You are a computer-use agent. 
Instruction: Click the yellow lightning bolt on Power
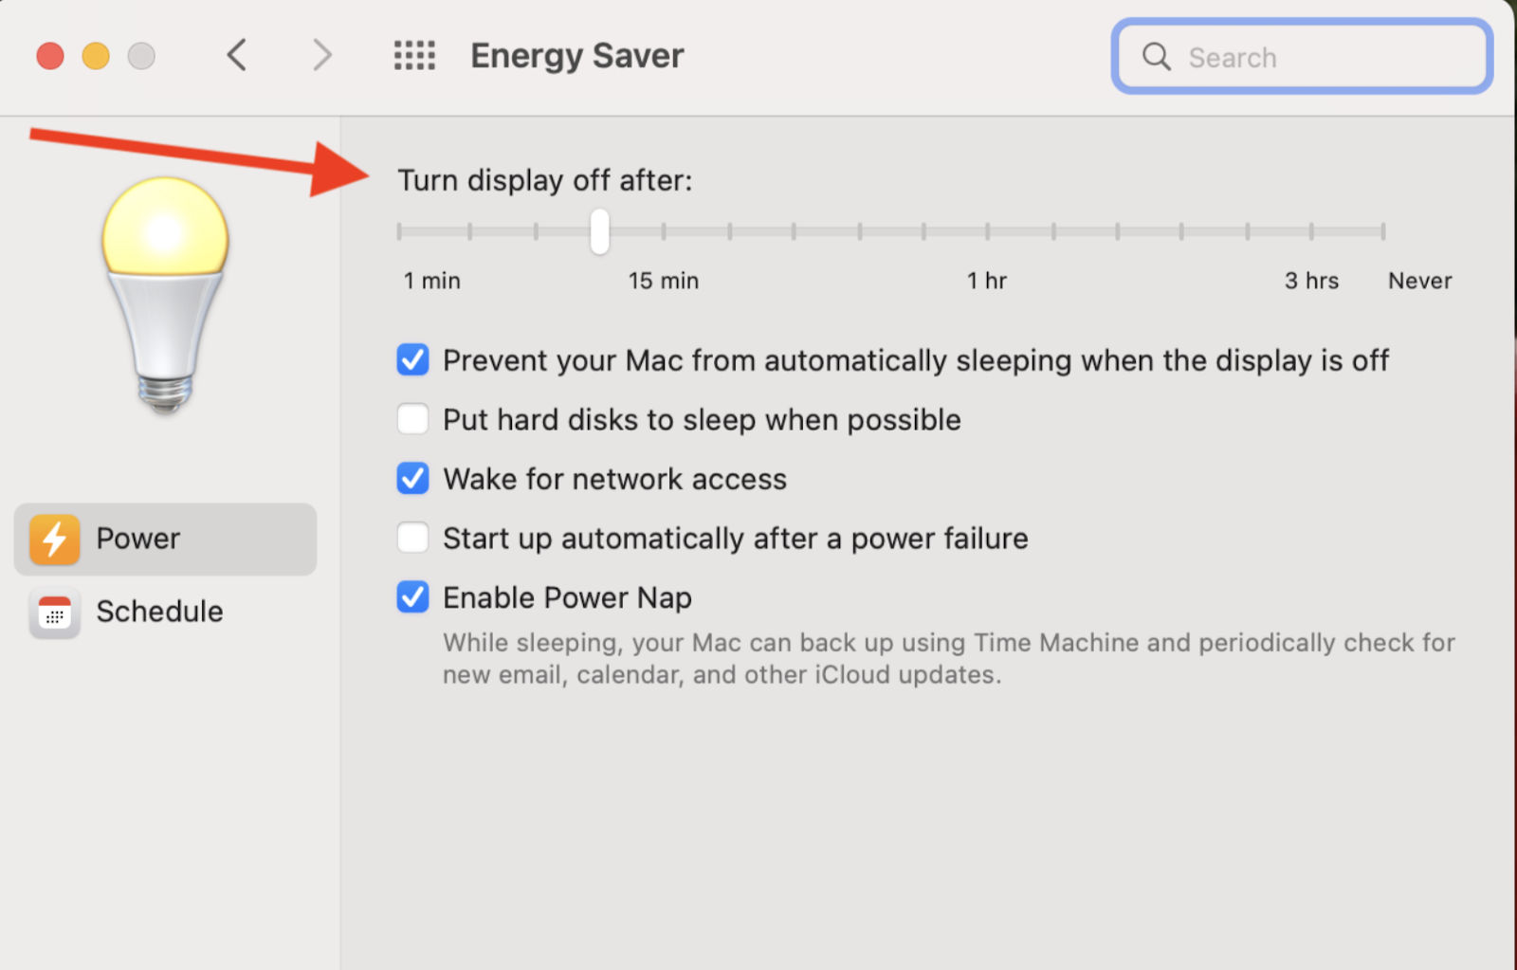(54, 539)
